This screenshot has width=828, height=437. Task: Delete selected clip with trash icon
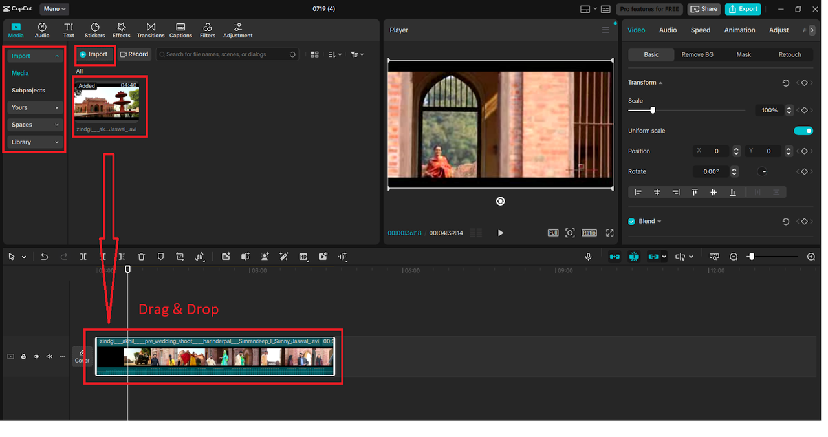point(141,257)
